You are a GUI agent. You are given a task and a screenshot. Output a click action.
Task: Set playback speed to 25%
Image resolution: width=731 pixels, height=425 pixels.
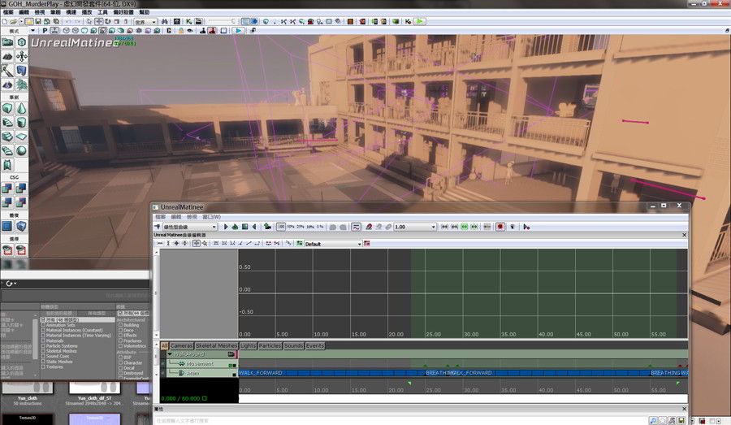[x=301, y=227]
